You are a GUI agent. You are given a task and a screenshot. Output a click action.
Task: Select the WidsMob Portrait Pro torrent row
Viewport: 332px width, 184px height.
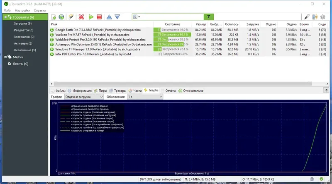pos(189,40)
